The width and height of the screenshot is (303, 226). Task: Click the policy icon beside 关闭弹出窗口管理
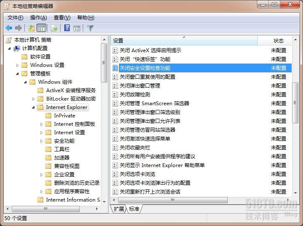click(116, 86)
